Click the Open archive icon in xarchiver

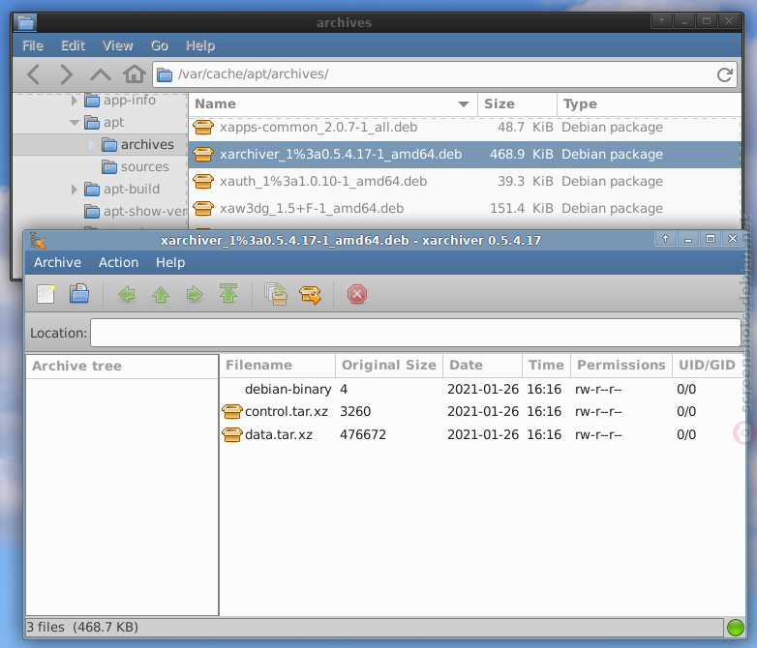pos(79,294)
